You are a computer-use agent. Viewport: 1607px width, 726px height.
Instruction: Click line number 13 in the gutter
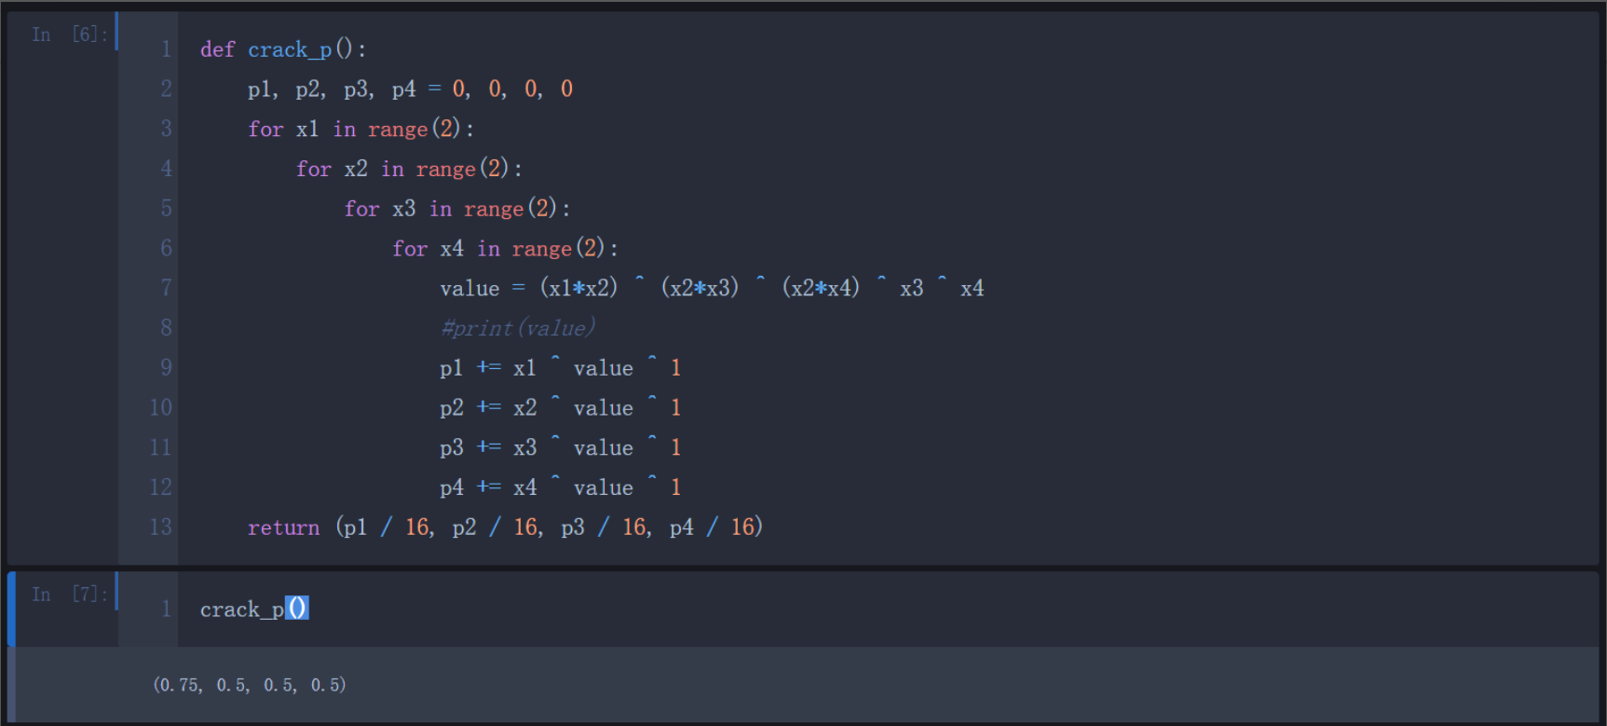160,527
